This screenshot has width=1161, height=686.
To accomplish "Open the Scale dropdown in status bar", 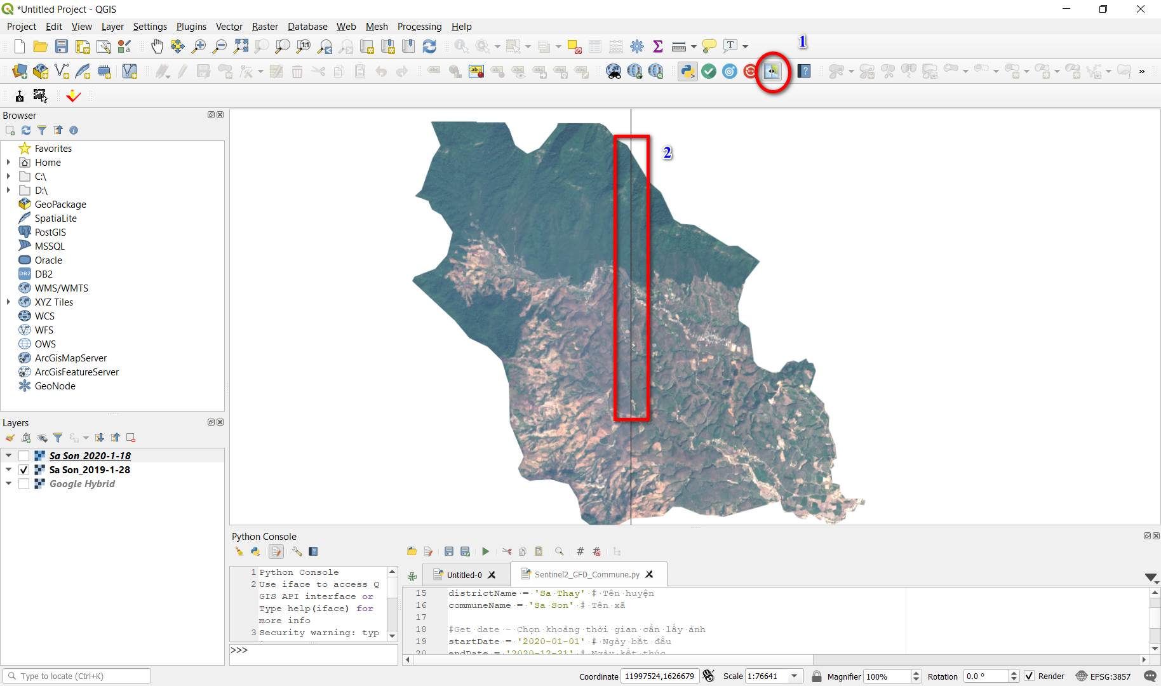I will (x=794, y=676).
